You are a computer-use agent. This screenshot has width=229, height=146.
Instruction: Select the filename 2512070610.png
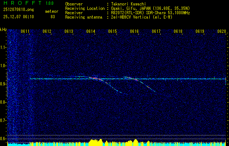(19, 10)
